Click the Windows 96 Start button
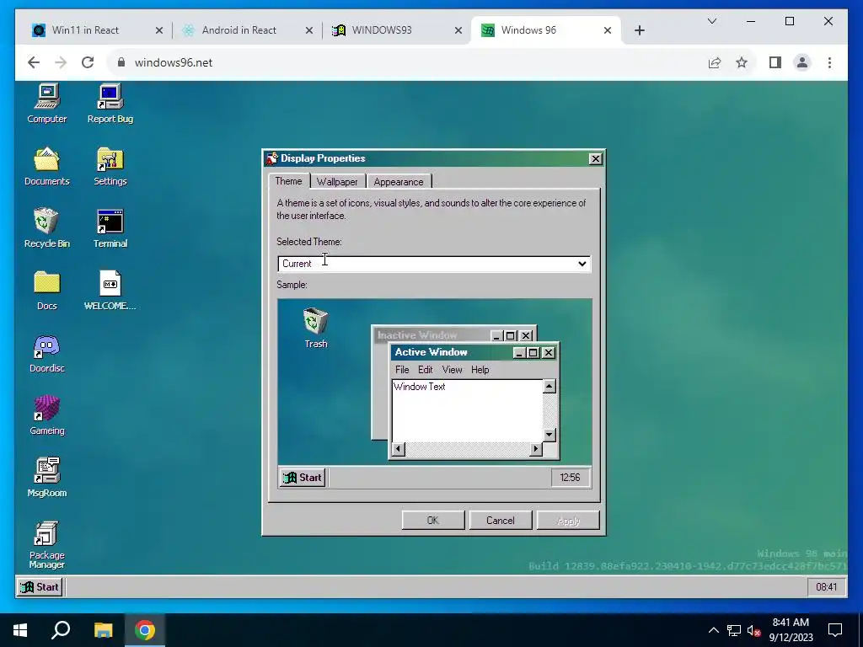Image resolution: width=863 pixels, height=647 pixels. [x=40, y=587]
